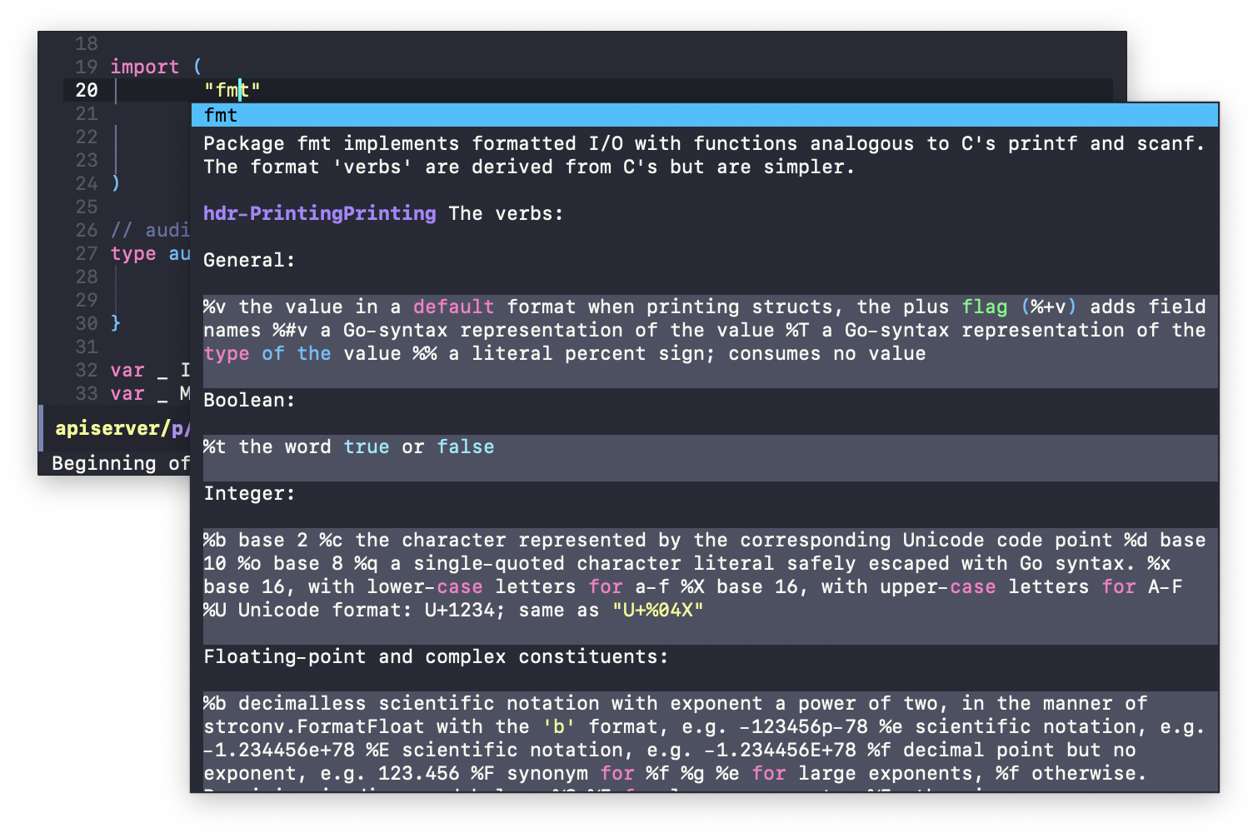Click the 'Floating-point and complex constituents:' heading

click(x=435, y=656)
